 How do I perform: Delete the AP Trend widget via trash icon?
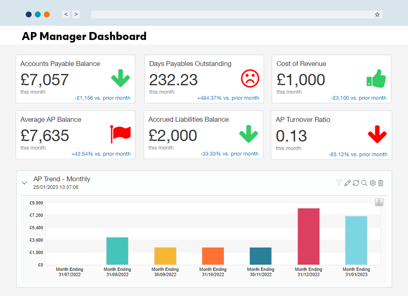(381, 183)
